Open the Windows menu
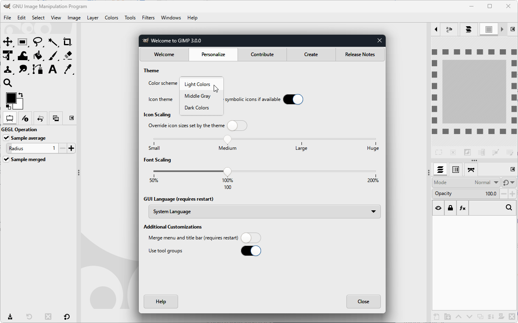Image resolution: width=518 pixels, height=323 pixels. (x=171, y=18)
